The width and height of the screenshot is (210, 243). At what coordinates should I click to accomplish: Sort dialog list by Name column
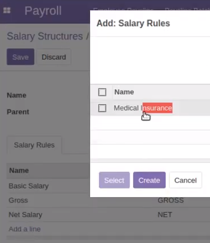click(x=124, y=92)
